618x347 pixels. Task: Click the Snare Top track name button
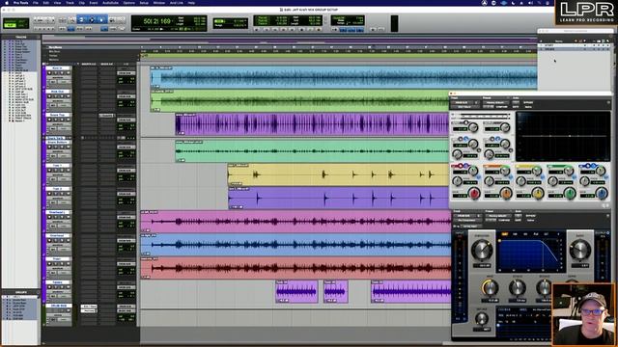tap(58, 115)
